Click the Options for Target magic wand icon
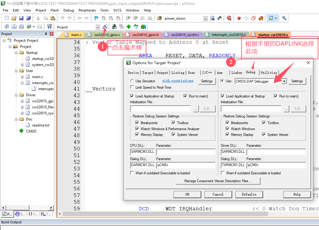The height and width of the screenshot is (230, 319). [105, 27]
